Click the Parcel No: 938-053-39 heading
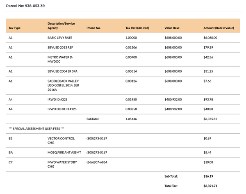Screen dimensions: 246x194 25,6
